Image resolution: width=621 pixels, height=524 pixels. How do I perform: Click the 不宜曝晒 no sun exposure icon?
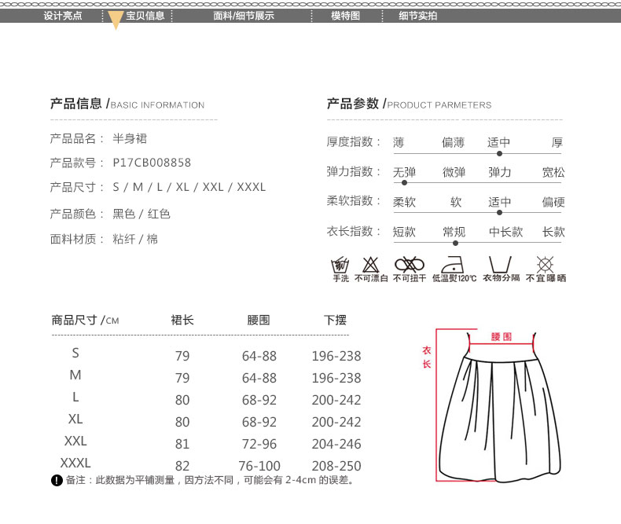point(545,265)
